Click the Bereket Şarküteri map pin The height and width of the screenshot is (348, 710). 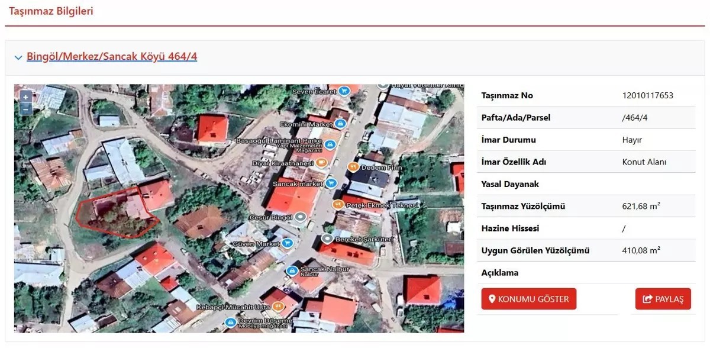click(327, 239)
